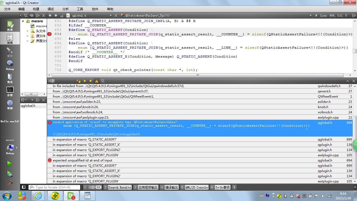Open the 帮助 (Help) menu
The width and height of the screenshot is (357, 201).
click(110, 9)
